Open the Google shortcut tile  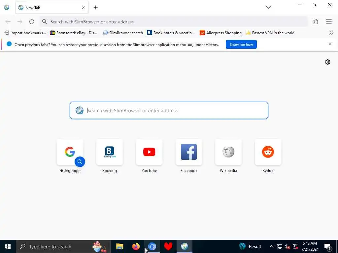click(x=70, y=152)
